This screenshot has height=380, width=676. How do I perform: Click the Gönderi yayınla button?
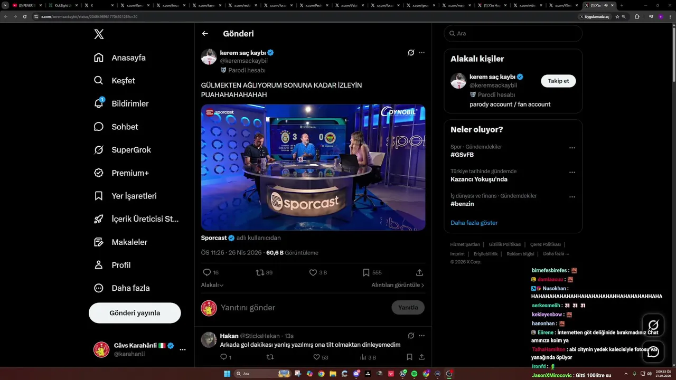point(135,313)
